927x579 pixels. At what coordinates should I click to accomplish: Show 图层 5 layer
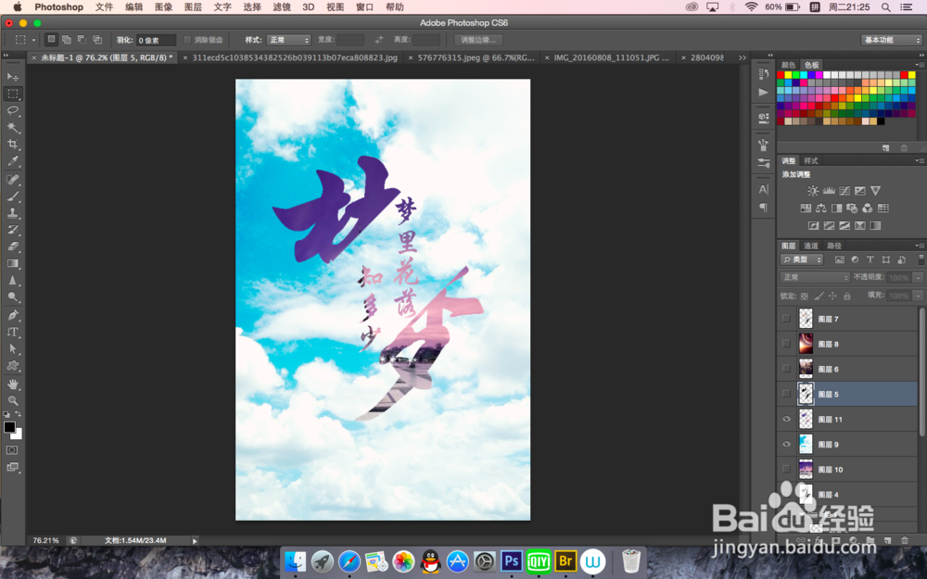786,394
